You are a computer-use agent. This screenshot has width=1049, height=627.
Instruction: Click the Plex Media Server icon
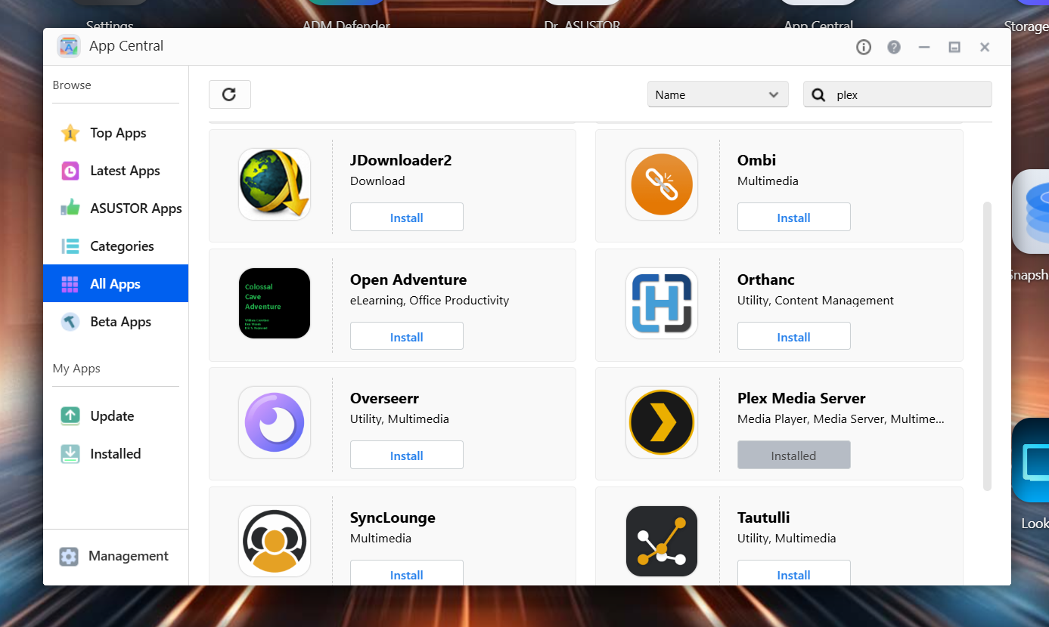(662, 422)
